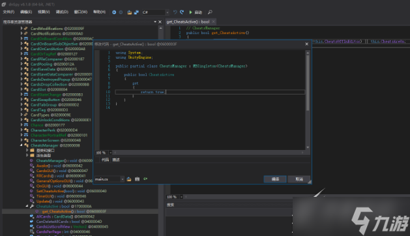
Task: Click the folder icon beside main.cs dropdown
Action: pos(129,179)
